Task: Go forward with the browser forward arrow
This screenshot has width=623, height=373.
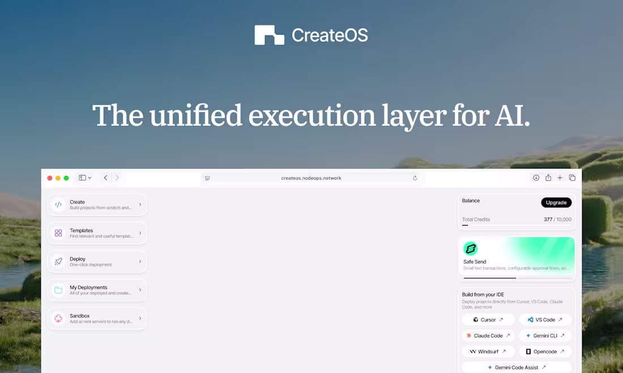Action: (x=117, y=178)
